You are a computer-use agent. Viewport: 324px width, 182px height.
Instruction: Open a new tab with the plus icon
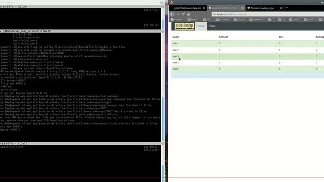click(287, 8)
